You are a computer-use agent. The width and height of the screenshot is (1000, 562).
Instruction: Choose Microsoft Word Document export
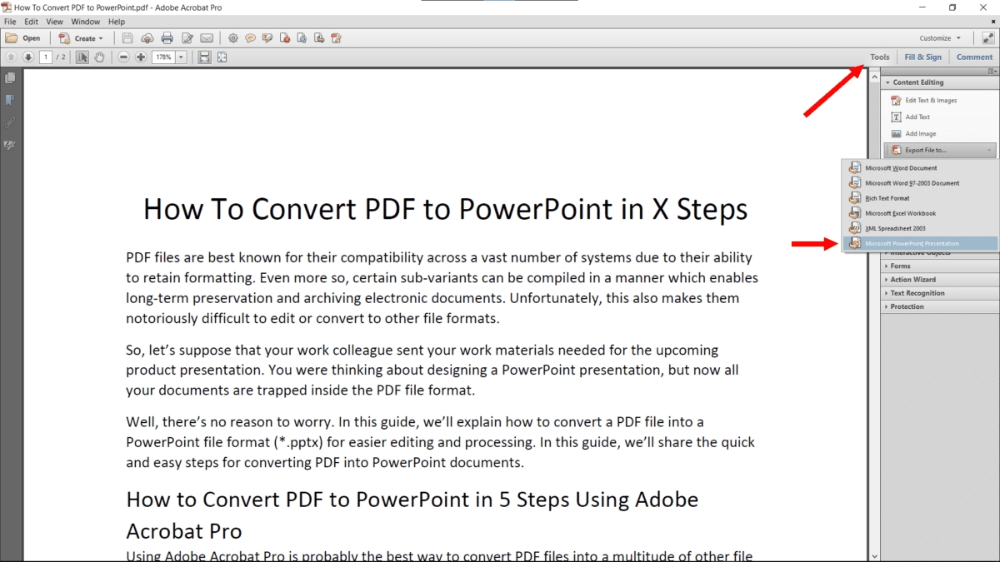pos(920,168)
